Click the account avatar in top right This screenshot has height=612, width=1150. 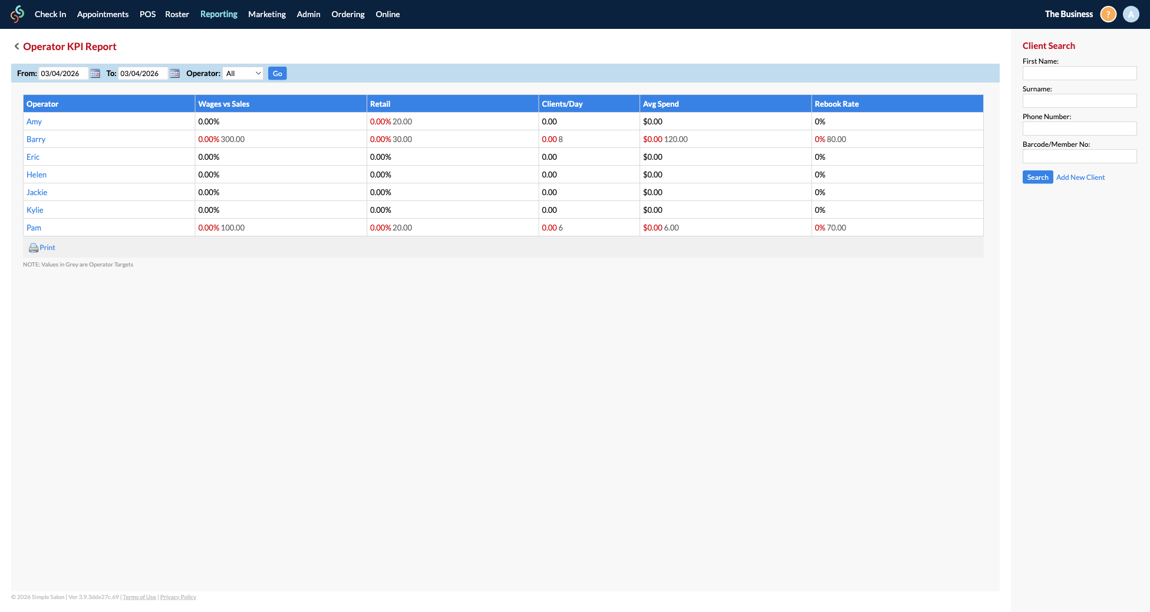[x=1131, y=14]
